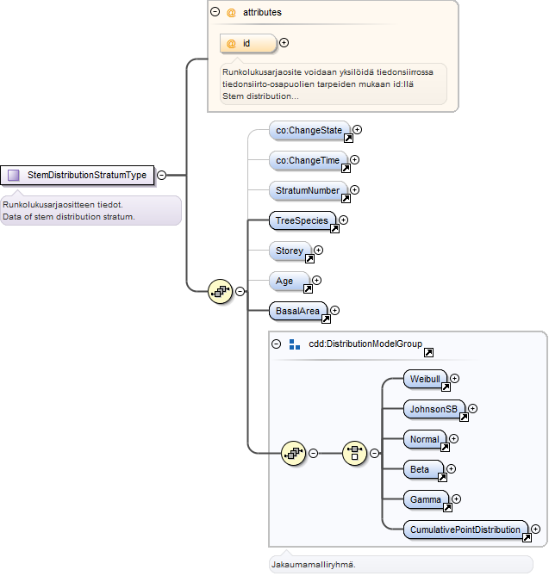
Task: Expand the Normal element
Action: coord(453,438)
